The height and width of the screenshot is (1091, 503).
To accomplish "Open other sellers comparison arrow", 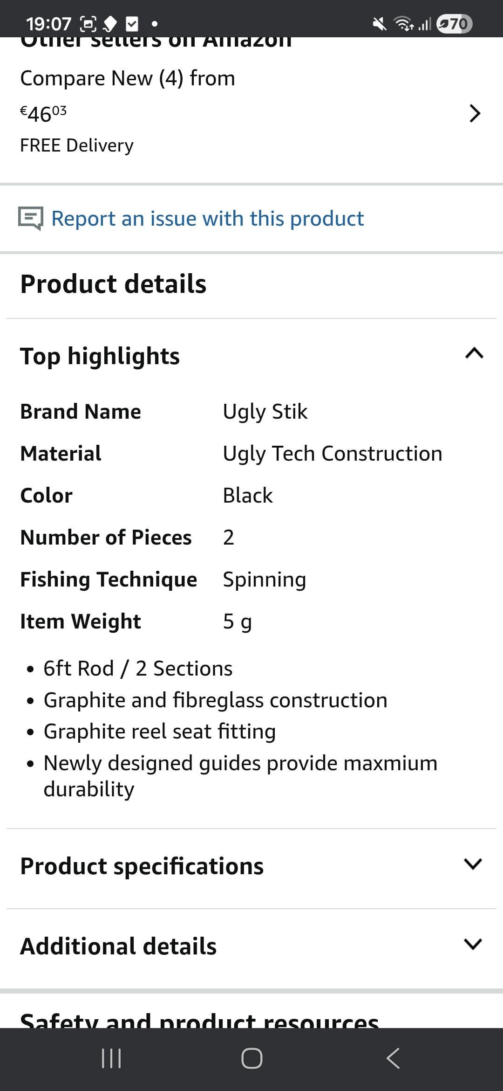I will coord(474,113).
